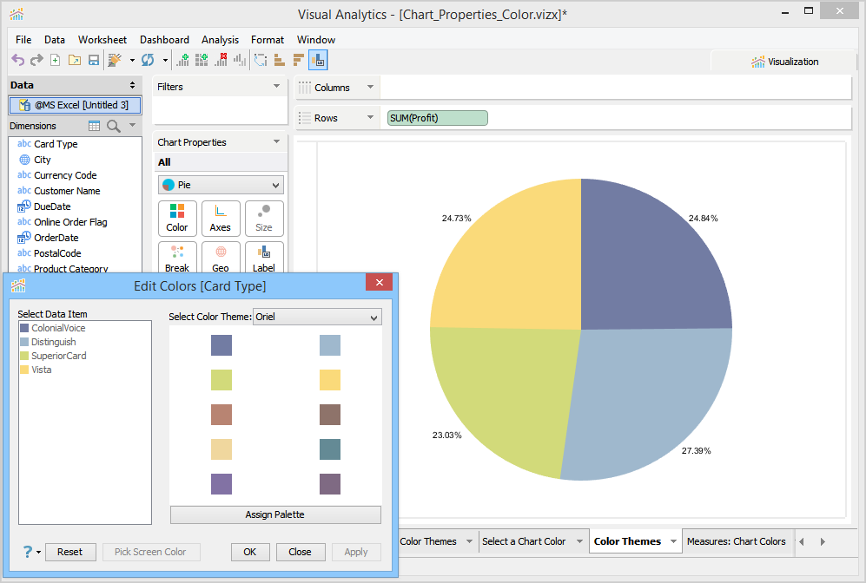Expand the Filters panel arrow

tap(276, 87)
